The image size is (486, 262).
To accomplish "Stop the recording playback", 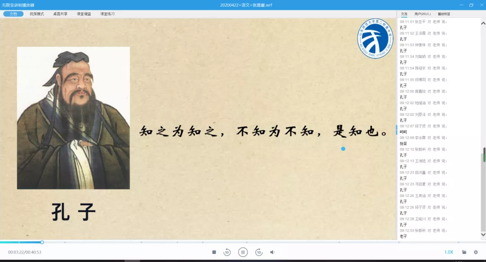I will pyautogui.click(x=214, y=252).
